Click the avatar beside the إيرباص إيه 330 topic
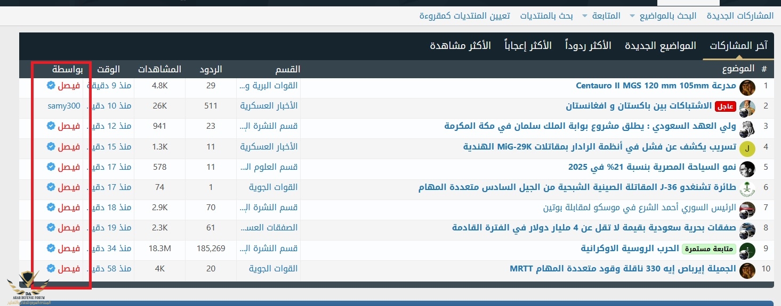This screenshot has height=306, width=781. (747, 270)
